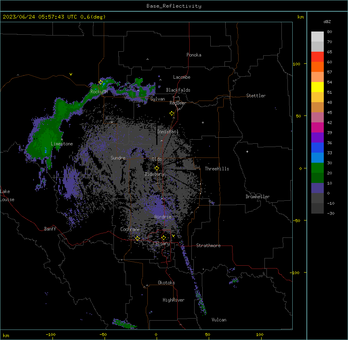Viewport: 348px width, 340px height.
Task: Click the -50 tick label on bottom axis
Action: 103,334
